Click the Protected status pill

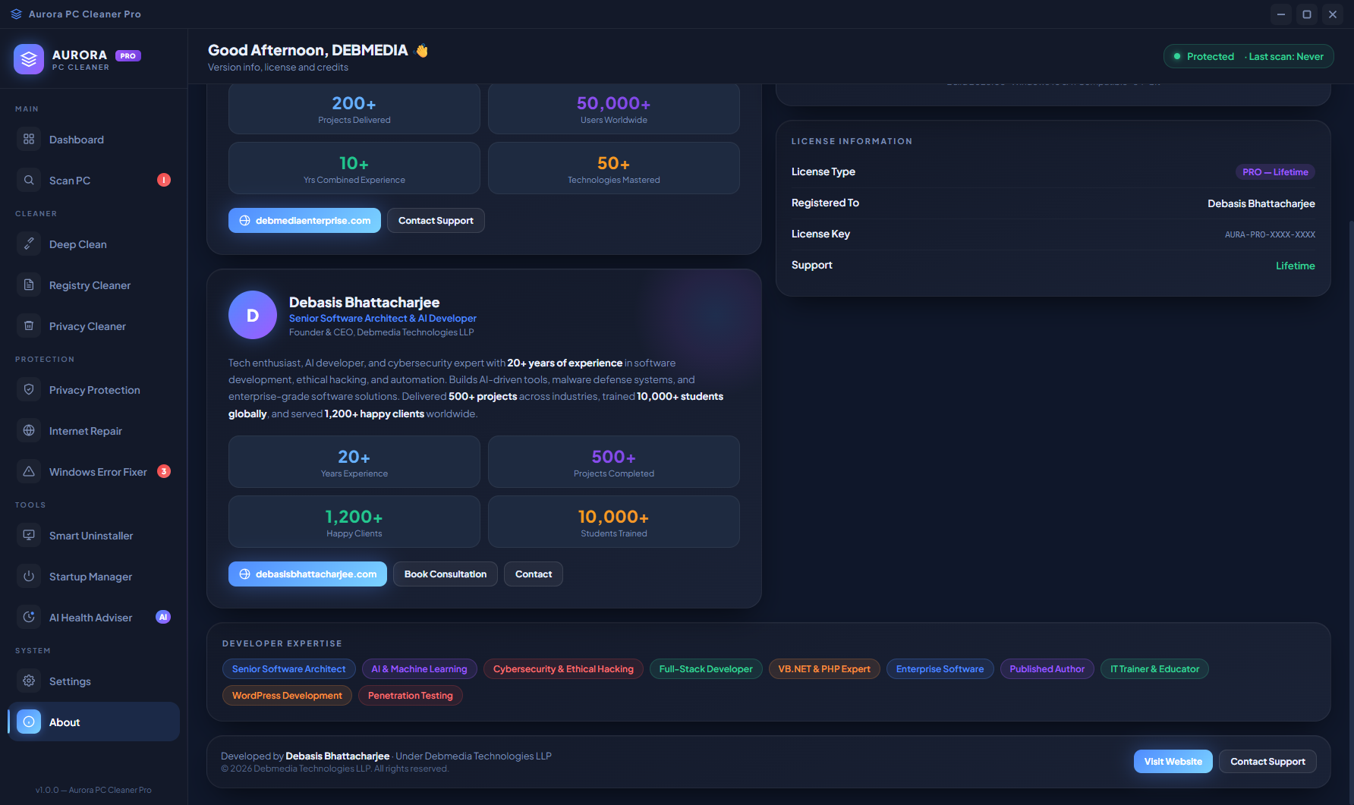[x=1249, y=56]
